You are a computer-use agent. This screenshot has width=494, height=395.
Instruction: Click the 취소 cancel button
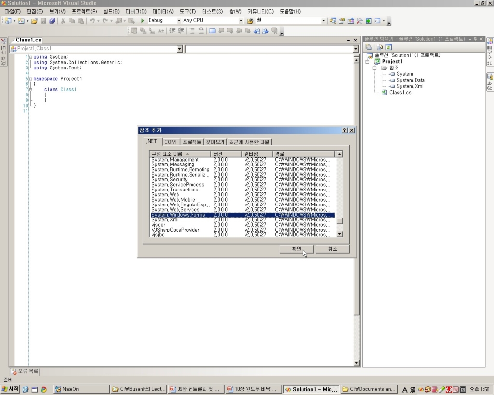(332, 249)
